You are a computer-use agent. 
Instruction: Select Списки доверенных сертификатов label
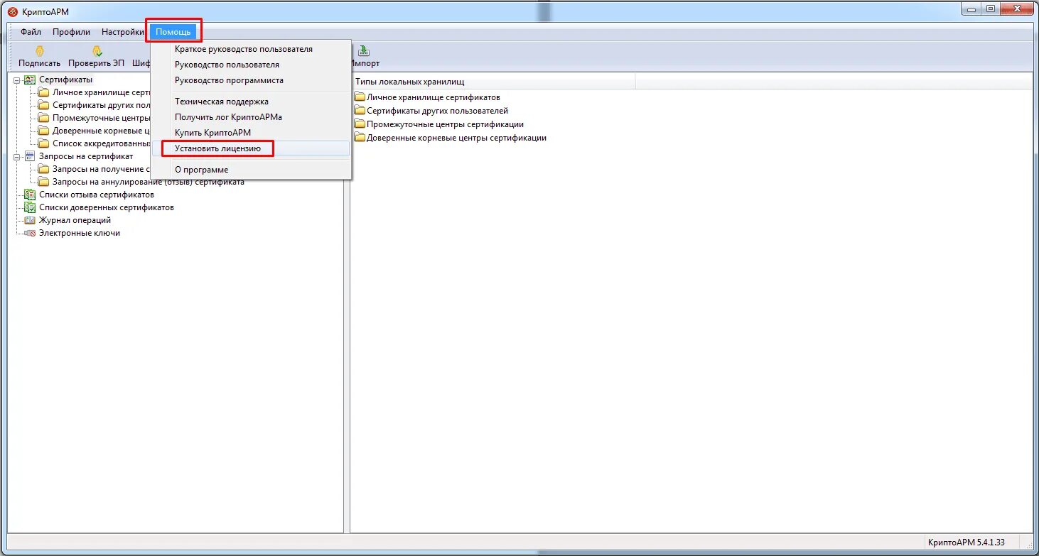[x=107, y=207]
